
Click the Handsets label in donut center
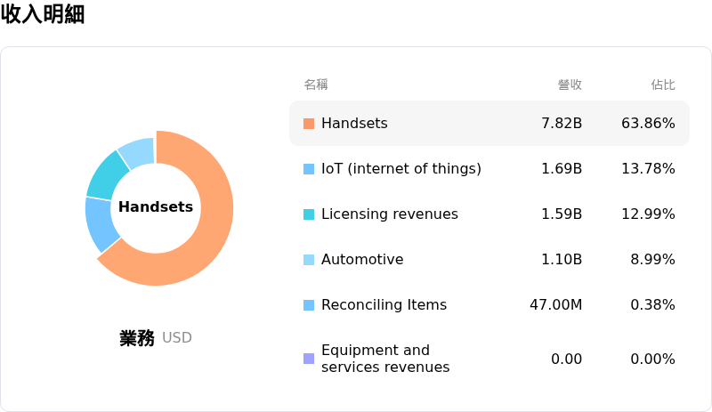pyautogui.click(x=156, y=206)
